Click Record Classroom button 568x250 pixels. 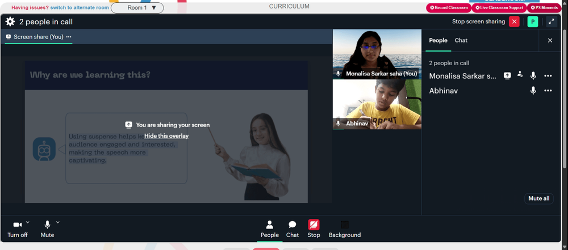(449, 7)
